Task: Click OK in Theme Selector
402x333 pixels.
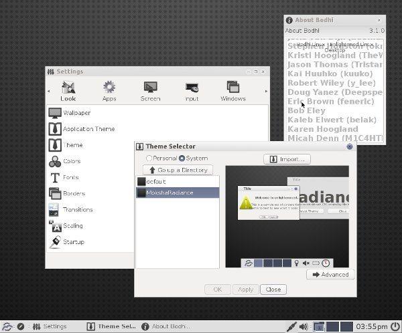Action: (x=218, y=290)
